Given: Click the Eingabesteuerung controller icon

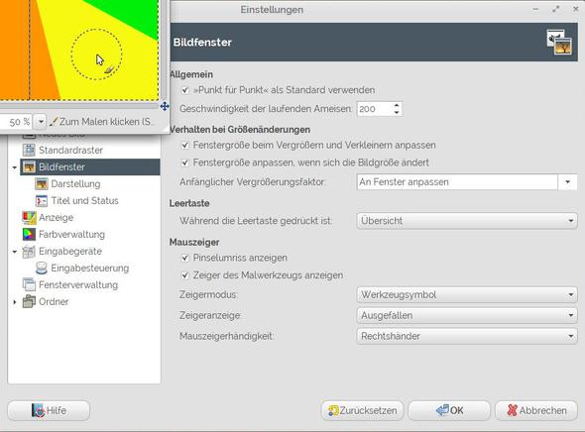Looking at the screenshot, I should coord(42,268).
